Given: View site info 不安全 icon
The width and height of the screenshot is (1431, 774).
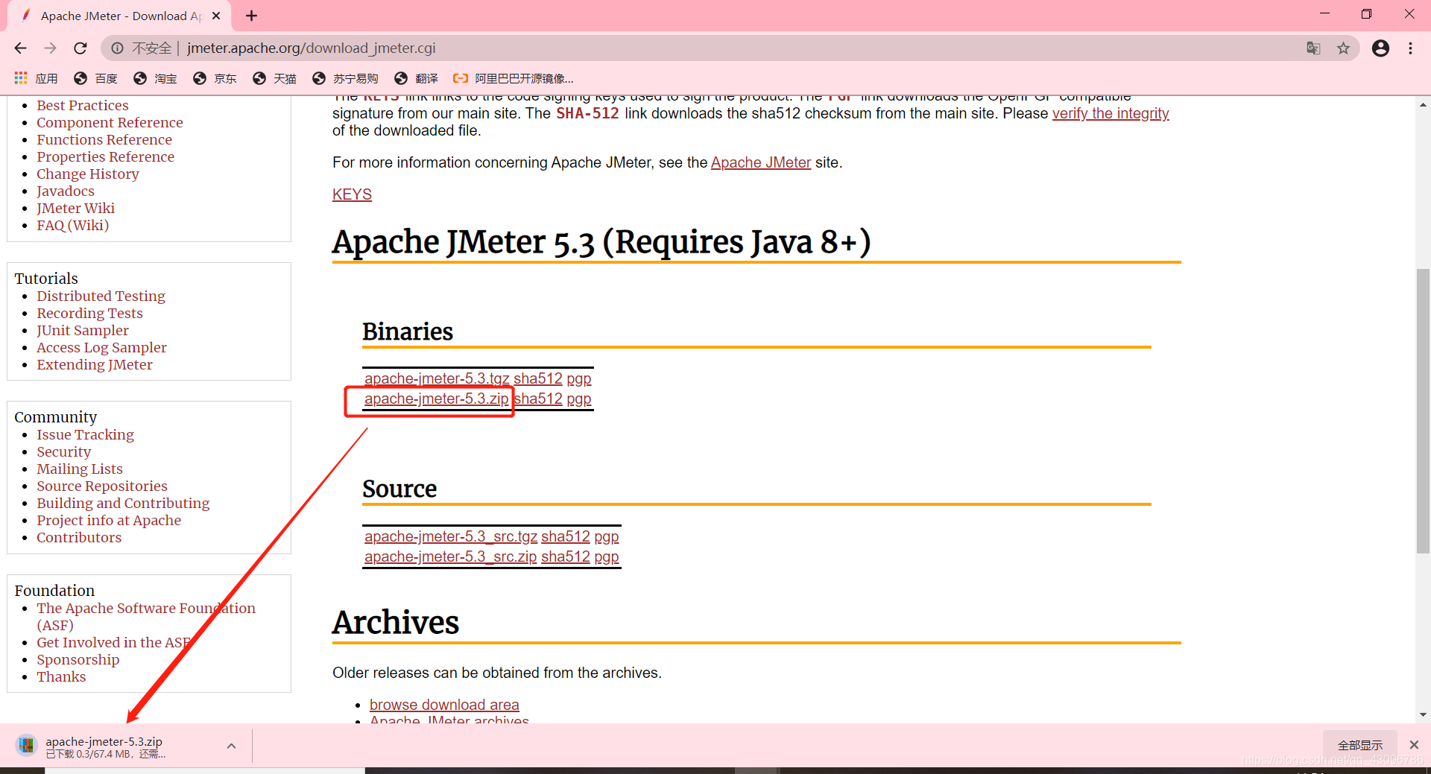Looking at the screenshot, I should (117, 48).
